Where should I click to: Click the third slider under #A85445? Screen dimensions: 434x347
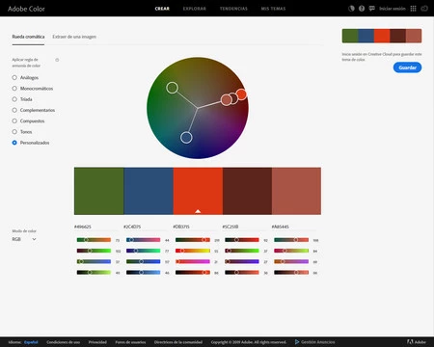point(291,261)
